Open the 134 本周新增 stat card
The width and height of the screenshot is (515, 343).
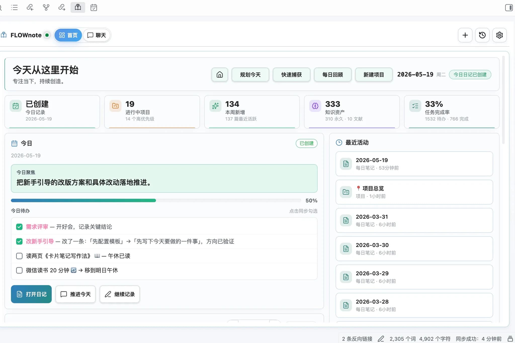tap(252, 112)
